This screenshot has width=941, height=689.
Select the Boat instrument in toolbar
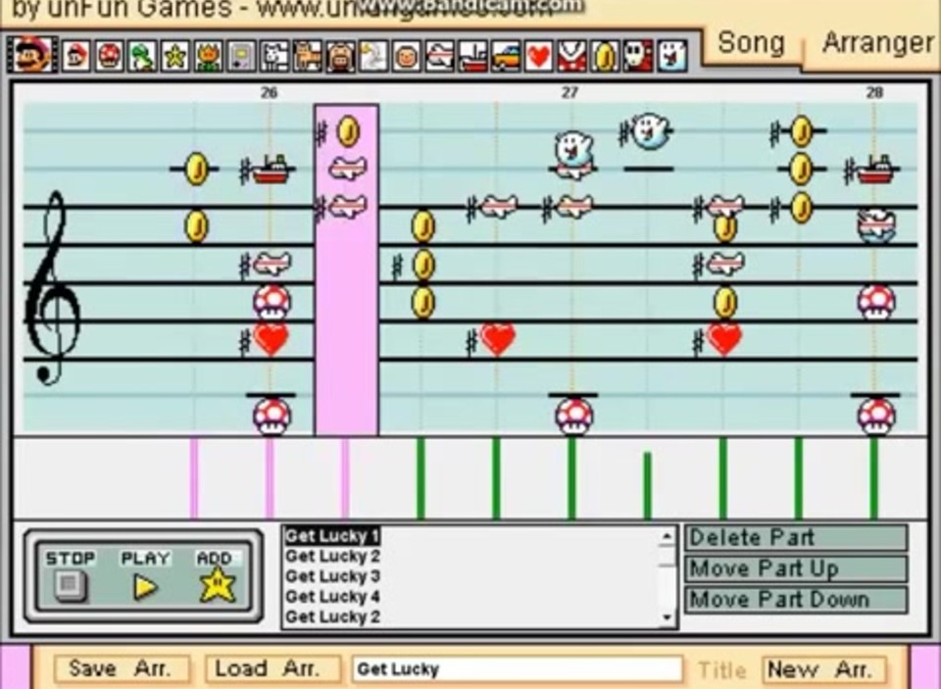(x=472, y=57)
